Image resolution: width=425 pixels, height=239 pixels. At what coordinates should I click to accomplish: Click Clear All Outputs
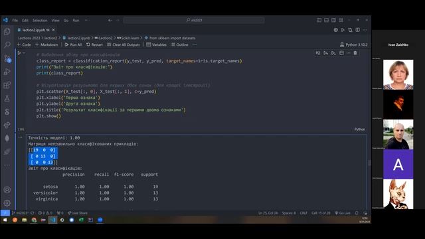coord(124,44)
